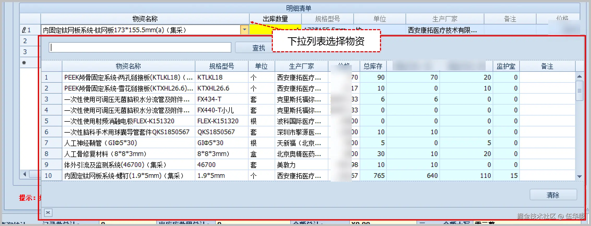Click the search text field in dropdown panel
The height and width of the screenshot is (226, 591).
coord(140,47)
